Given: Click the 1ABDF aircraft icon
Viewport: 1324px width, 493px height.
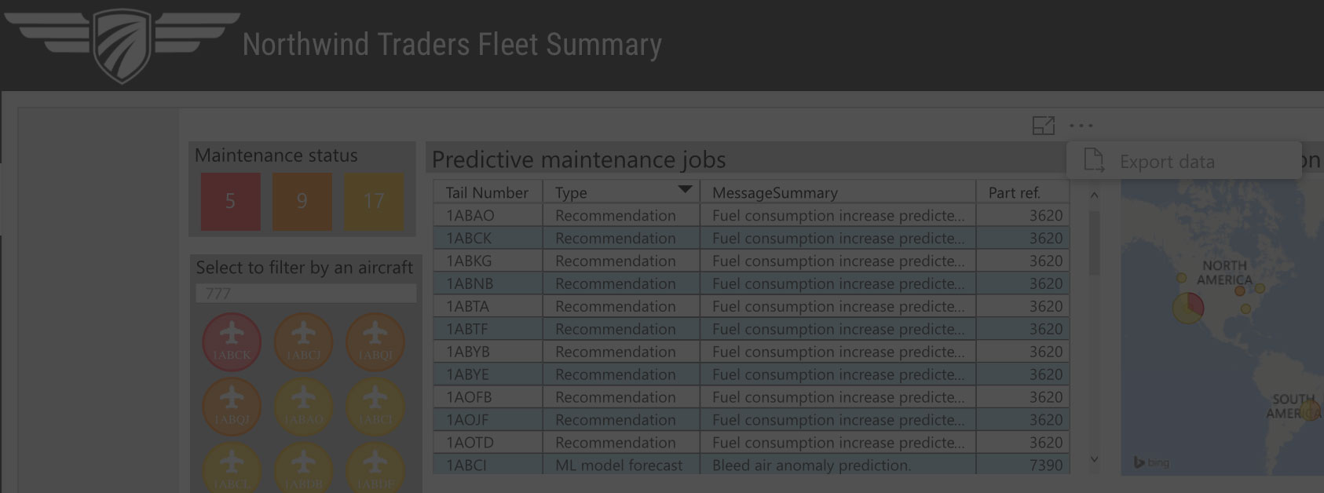Looking at the screenshot, I should [375, 468].
